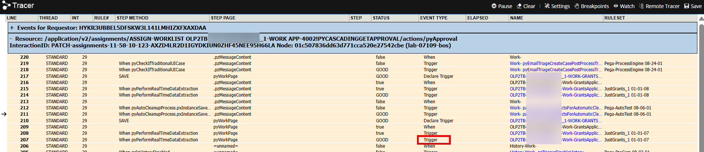Select line number 213

click(24, 102)
